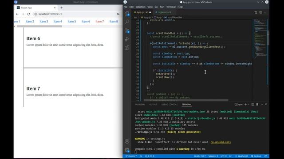Split the terminal panel

tap(252, 104)
